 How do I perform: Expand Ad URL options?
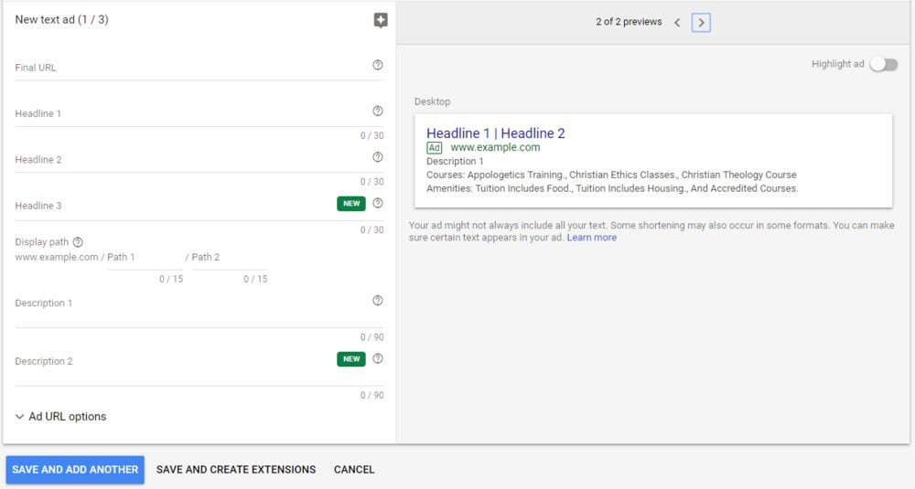tap(60, 416)
